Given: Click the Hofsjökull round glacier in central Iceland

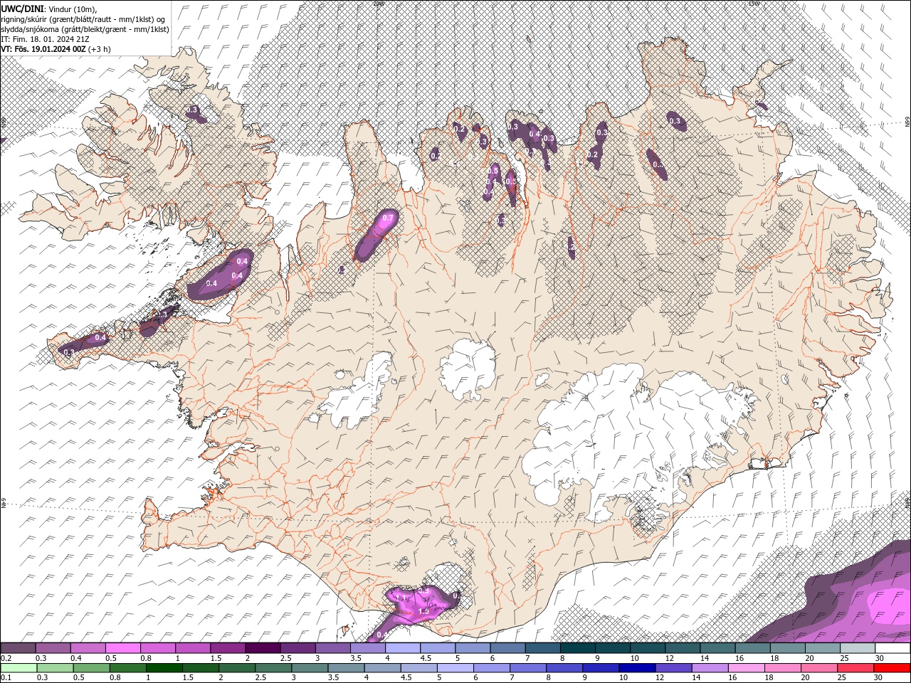Looking at the screenshot, I should tap(468, 370).
